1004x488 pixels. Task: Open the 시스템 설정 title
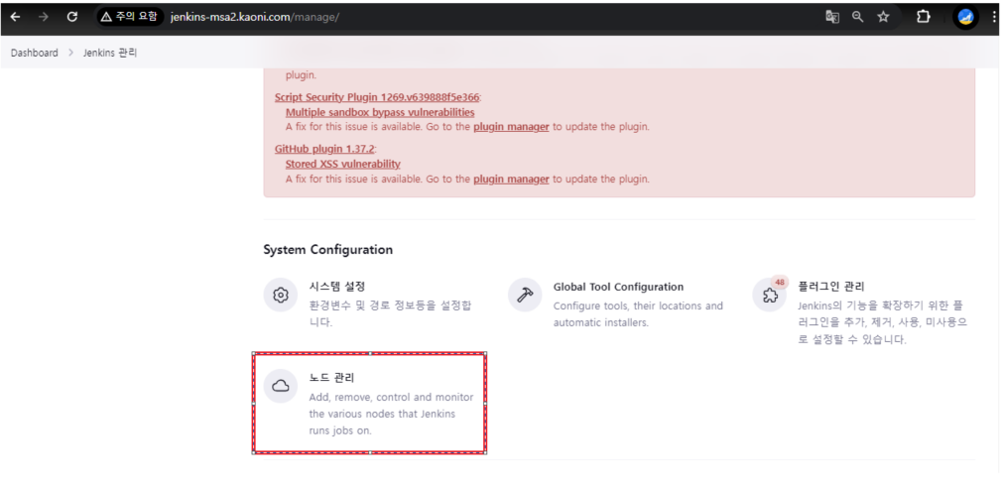pyautogui.click(x=336, y=287)
